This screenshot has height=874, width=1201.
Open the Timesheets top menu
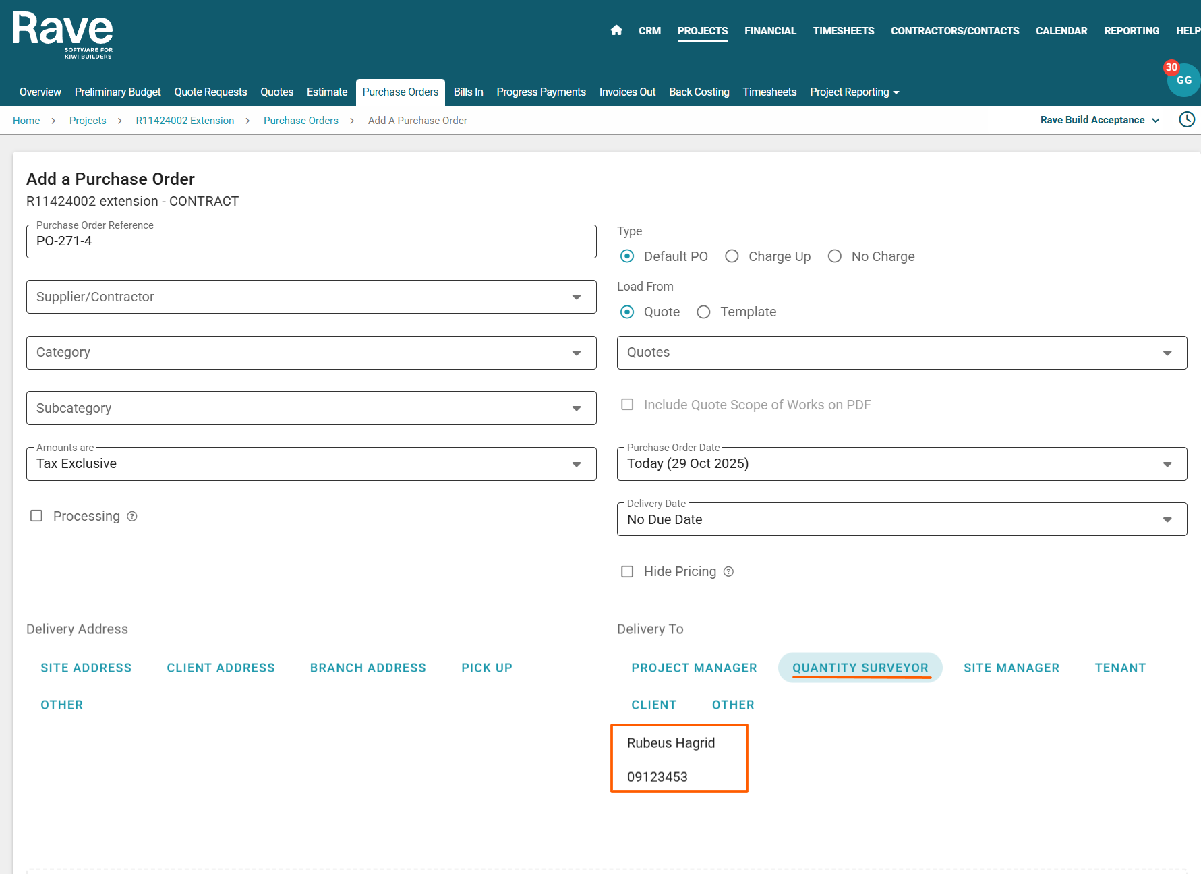844,31
